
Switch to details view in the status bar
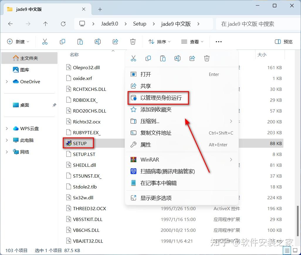287,250
